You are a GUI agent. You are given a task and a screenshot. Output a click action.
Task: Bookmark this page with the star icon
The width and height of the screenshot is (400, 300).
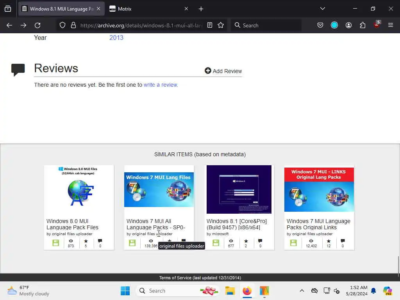pos(221,25)
